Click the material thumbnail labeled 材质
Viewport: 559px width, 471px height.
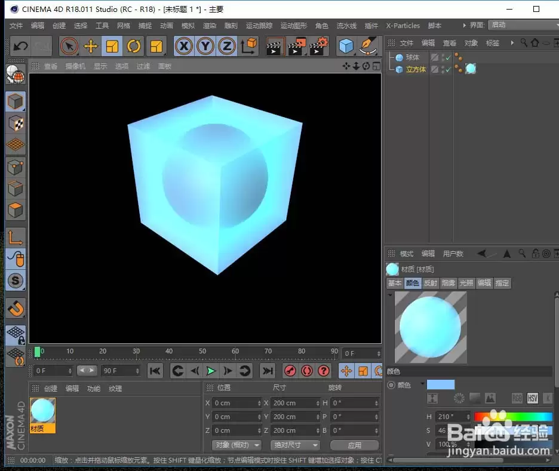point(42,412)
